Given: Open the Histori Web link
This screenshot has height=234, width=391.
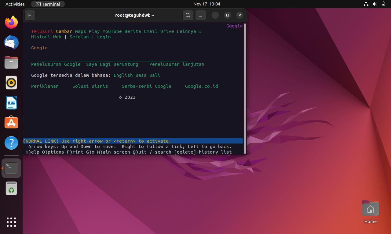Looking at the screenshot, I should tap(46, 37).
